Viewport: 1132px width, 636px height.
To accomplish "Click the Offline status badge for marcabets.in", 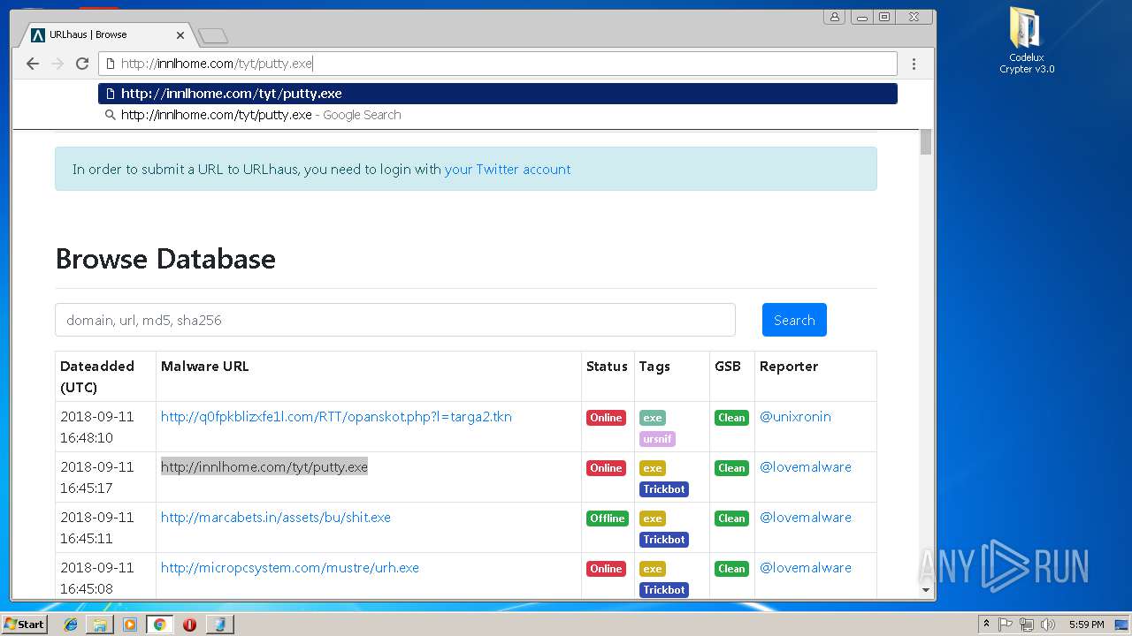I will click(x=608, y=519).
